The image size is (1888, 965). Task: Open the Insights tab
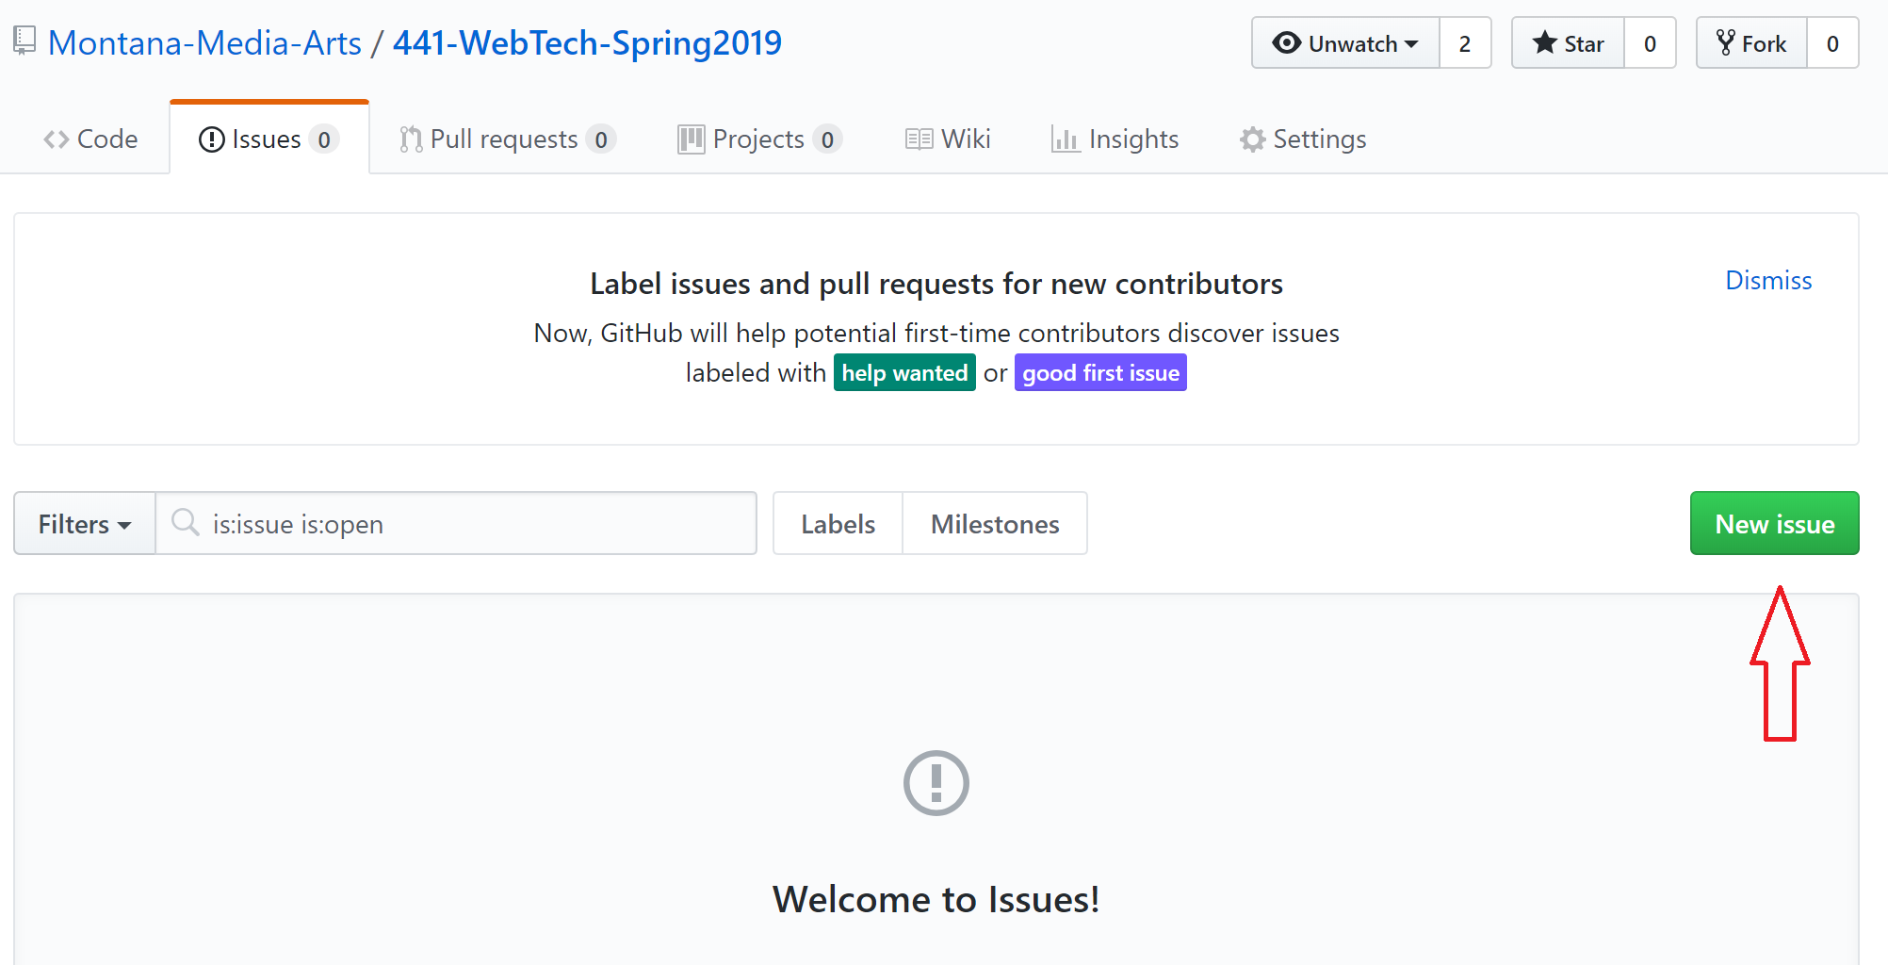pyautogui.click(x=1115, y=139)
